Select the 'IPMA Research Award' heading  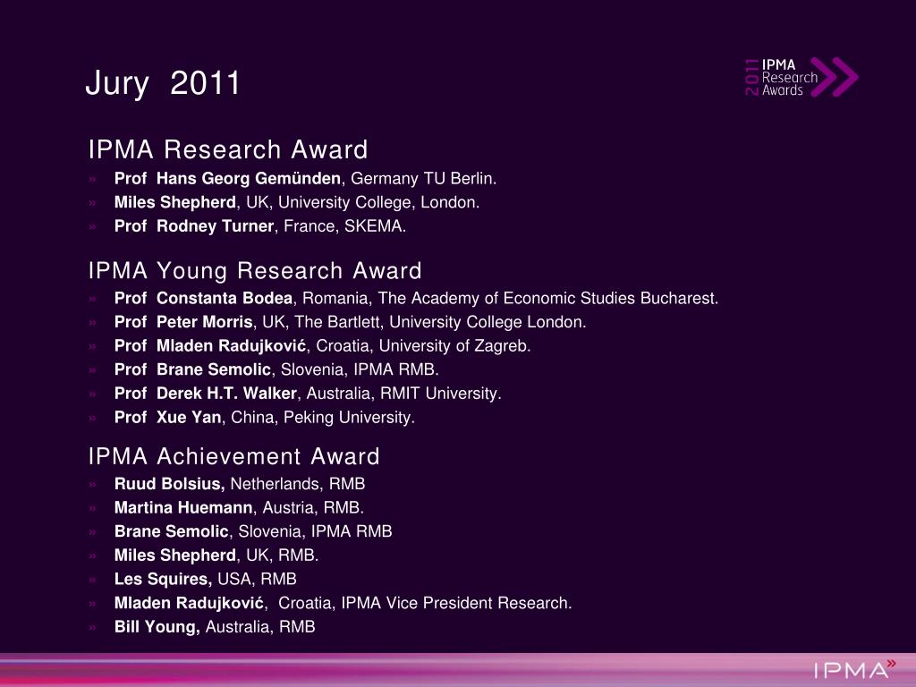coord(228,149)
